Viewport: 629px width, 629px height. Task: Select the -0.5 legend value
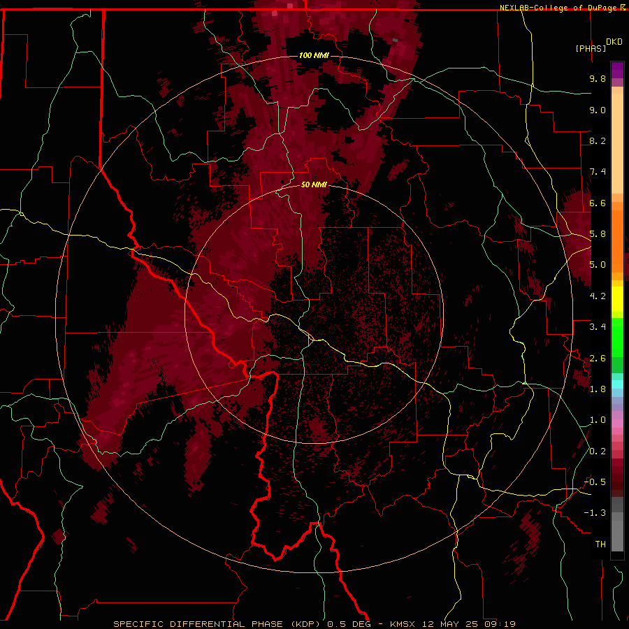pyautogui.click(x=595, y=482)
